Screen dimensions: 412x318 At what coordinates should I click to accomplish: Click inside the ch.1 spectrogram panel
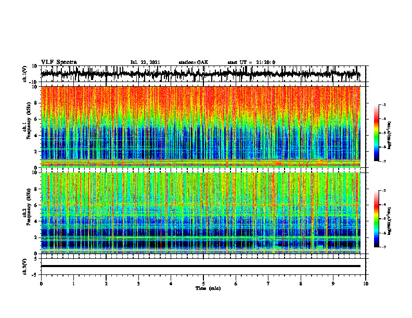pyautogui.click(x=200, y=127)
